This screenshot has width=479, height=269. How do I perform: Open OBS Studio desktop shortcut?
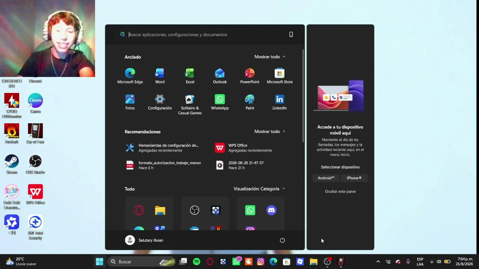pos(35,164)
